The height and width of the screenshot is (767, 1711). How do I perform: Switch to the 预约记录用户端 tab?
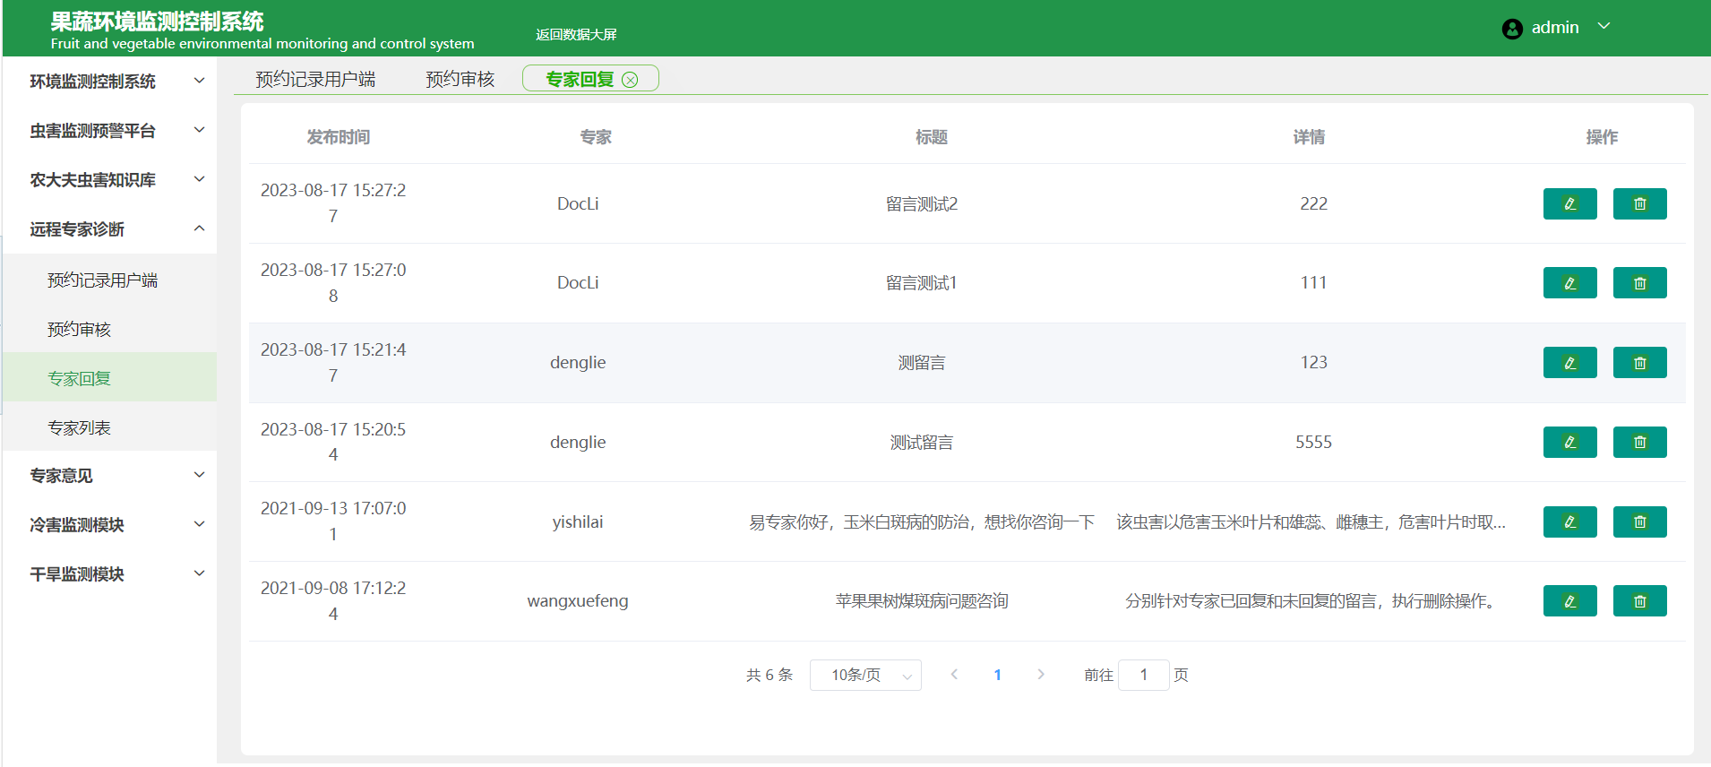pyautogui.click(x=315, y=80)
